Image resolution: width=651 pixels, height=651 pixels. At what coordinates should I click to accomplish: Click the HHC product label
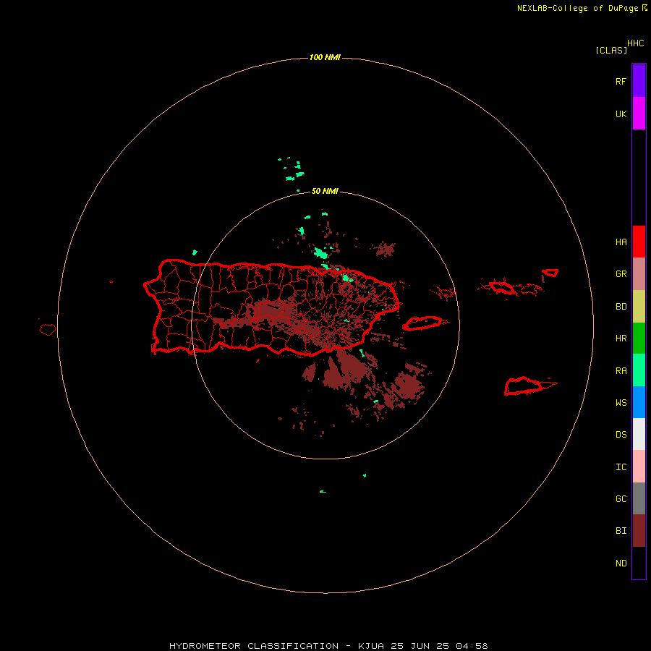click(635, 43)
